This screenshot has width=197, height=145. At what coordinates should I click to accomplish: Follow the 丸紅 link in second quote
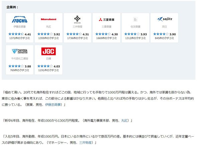coord(125,121)
